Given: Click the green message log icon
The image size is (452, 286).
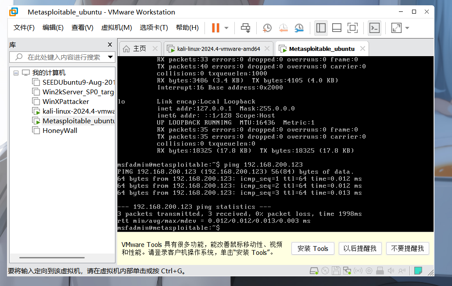Looking at the screenshot, I should [418, 271].
